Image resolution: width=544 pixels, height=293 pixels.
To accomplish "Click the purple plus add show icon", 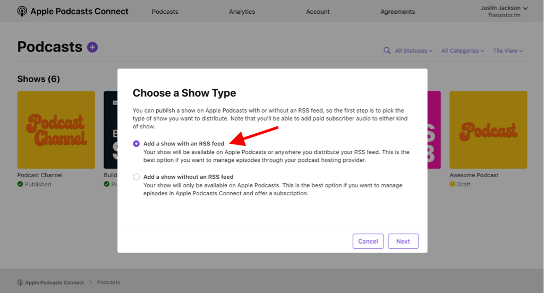I will click(x=92, y=47).
